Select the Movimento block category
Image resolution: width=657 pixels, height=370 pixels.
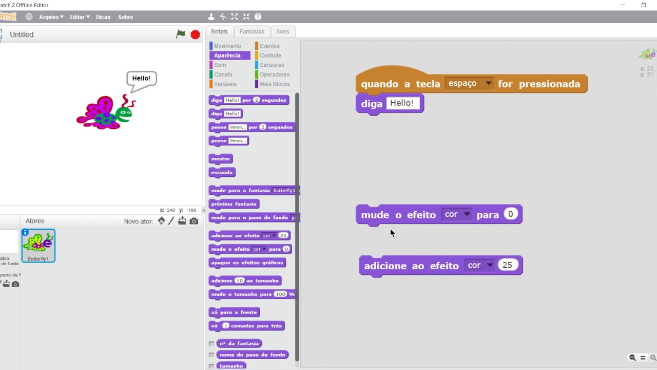pyautogui.click(x=227, y=46)
